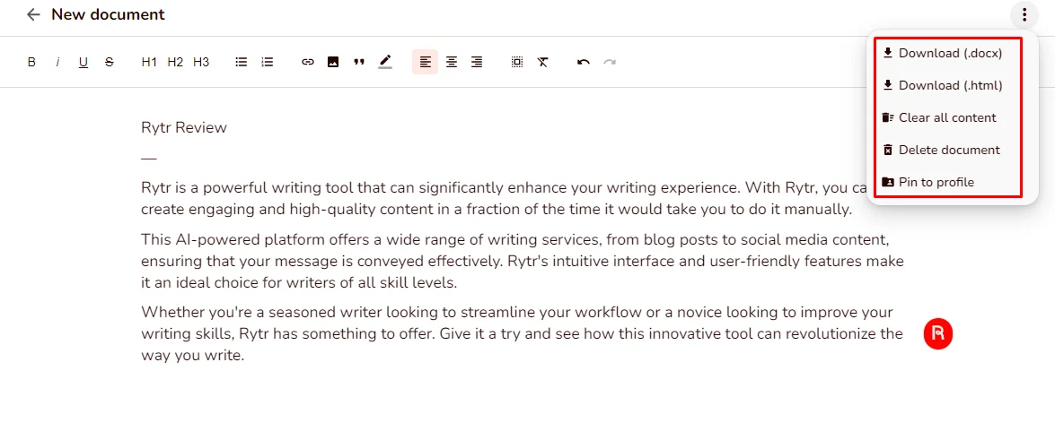Go back using the arrow beside New document
Viewport: 1055px width, 440px height.
(33, 14)
